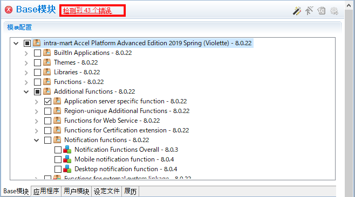Viewport: 355px width, 197px height.
Task: Click package icon beside Libraries
Action: (x=47, y=72)
